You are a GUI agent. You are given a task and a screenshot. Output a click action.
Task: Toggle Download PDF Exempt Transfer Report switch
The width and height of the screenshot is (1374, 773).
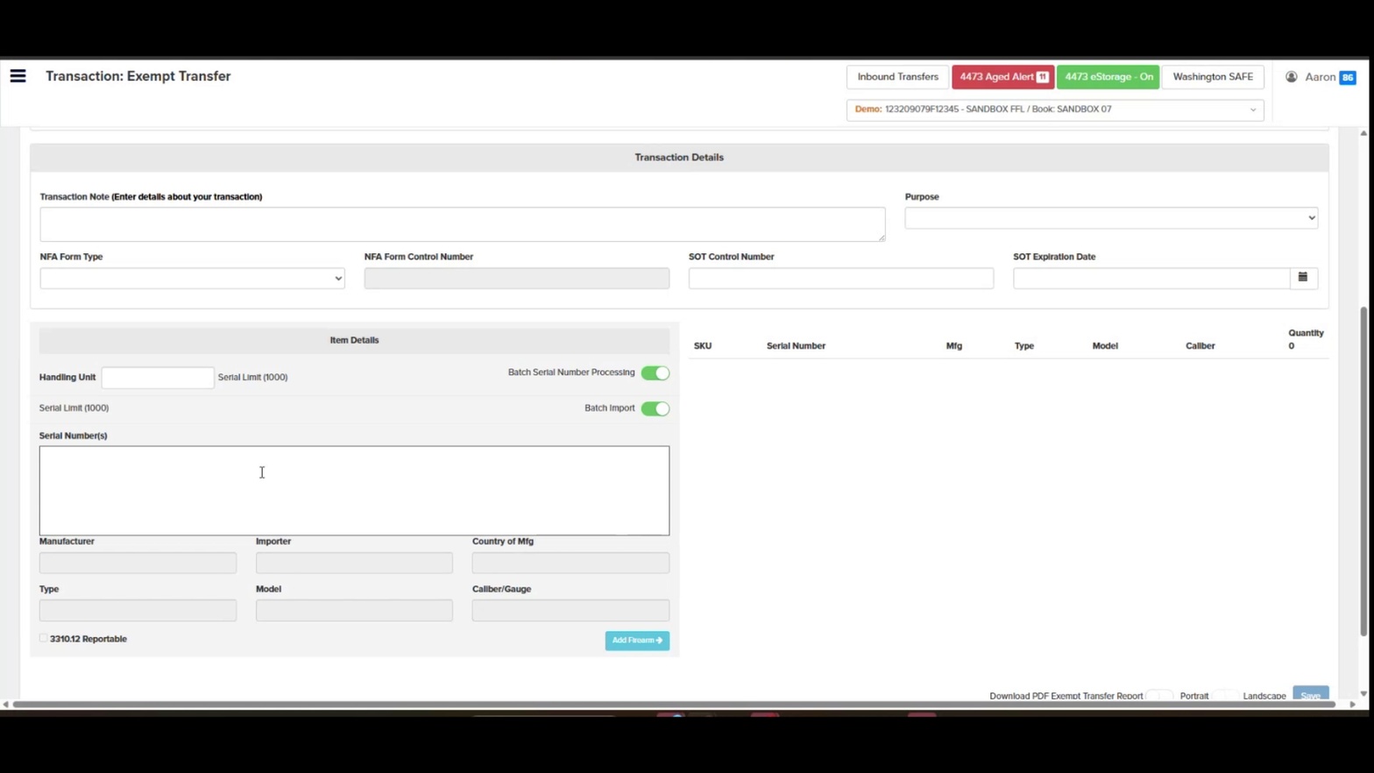pos(1159,696)
